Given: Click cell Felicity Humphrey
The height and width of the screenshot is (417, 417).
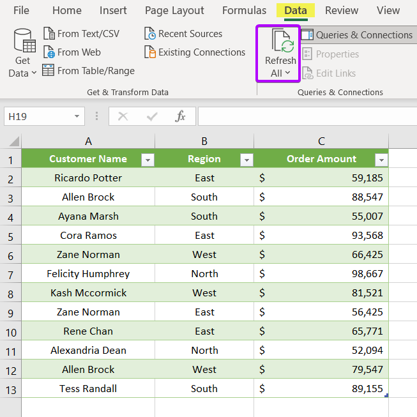Looking at the screenshot, I should (88, 273).
